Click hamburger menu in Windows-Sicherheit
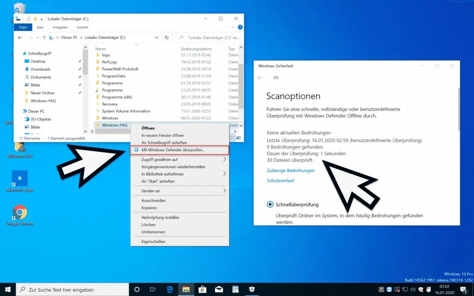This screenshot has height=296, width=474. coord(276,78)
